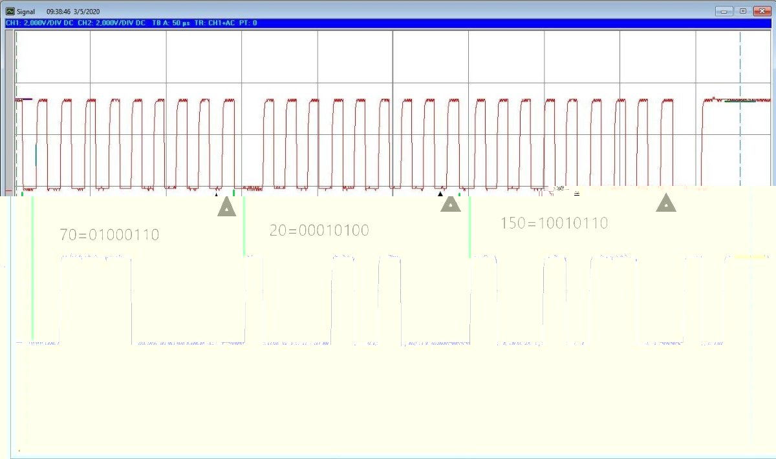Click gray triangle marker under 70 byte
Image resolution: width=776 pixels, height=459 pixels.
pyautogui.click(x=226, y=207)
